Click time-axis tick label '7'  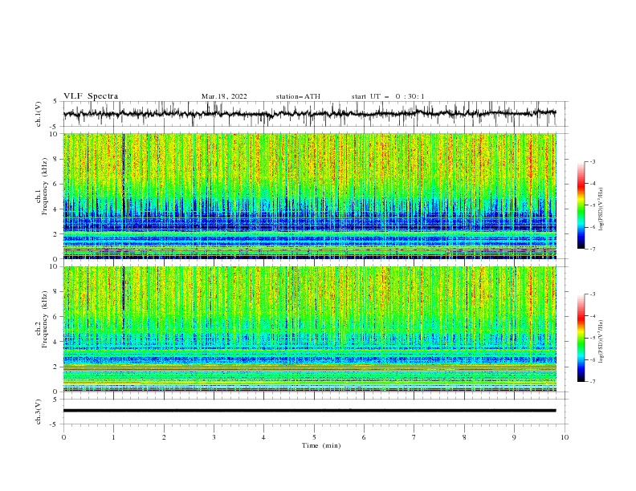414,437
